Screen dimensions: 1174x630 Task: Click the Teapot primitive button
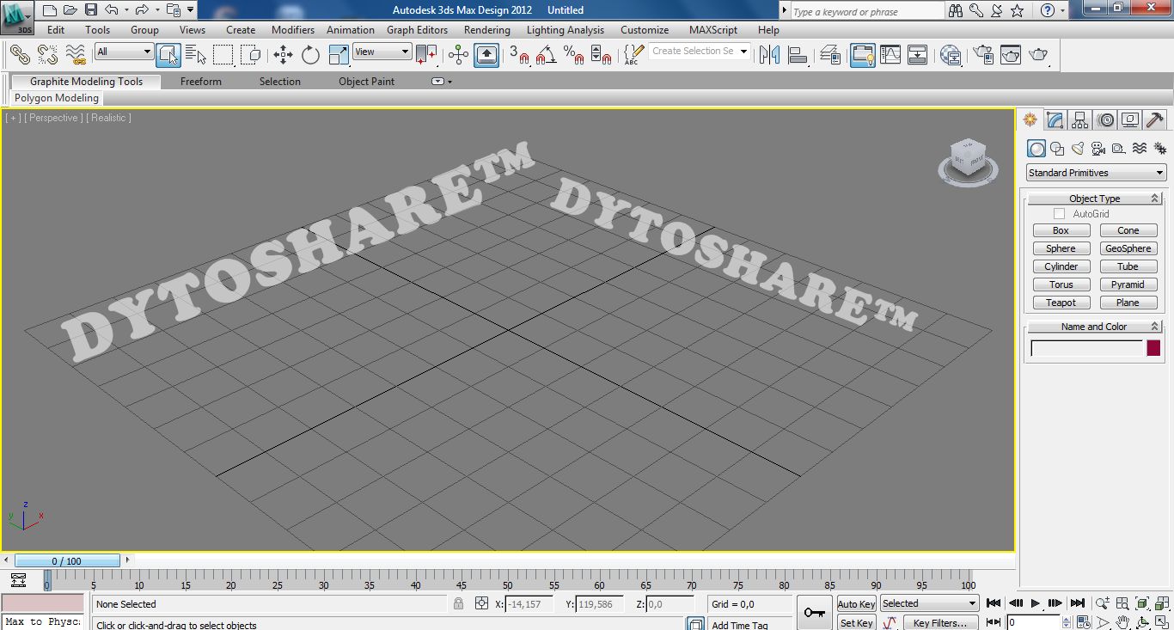click(1061, 303)
